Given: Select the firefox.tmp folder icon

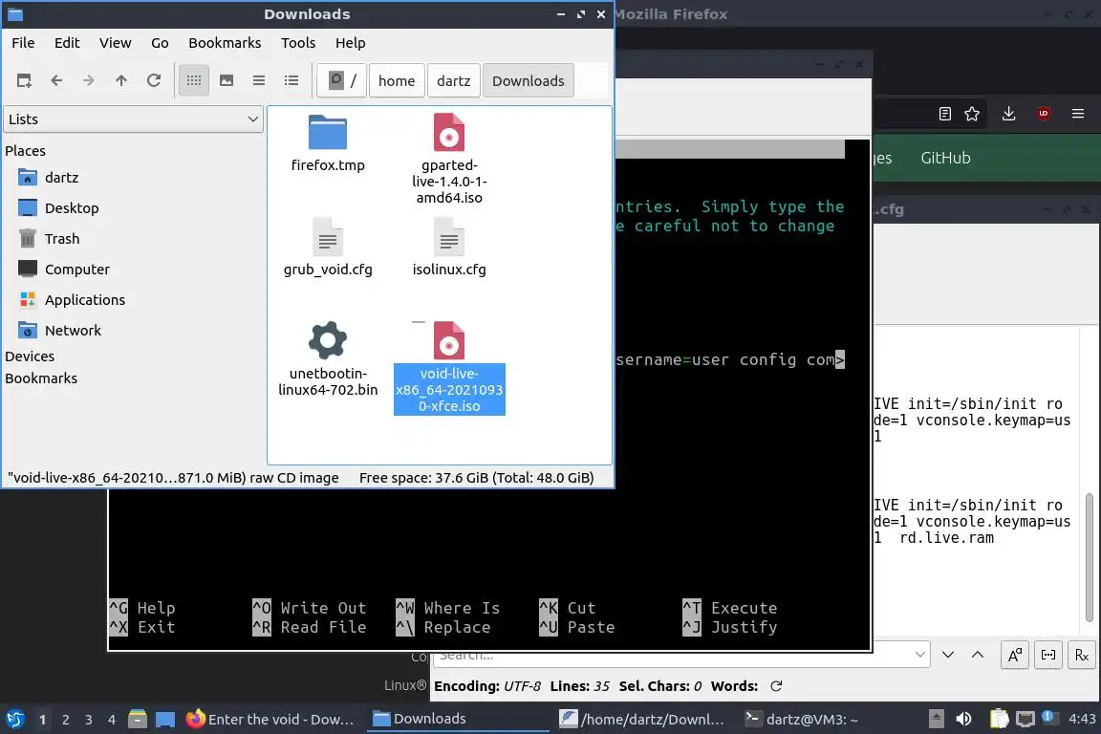Looking at the screenshot, I should point(328,133).
